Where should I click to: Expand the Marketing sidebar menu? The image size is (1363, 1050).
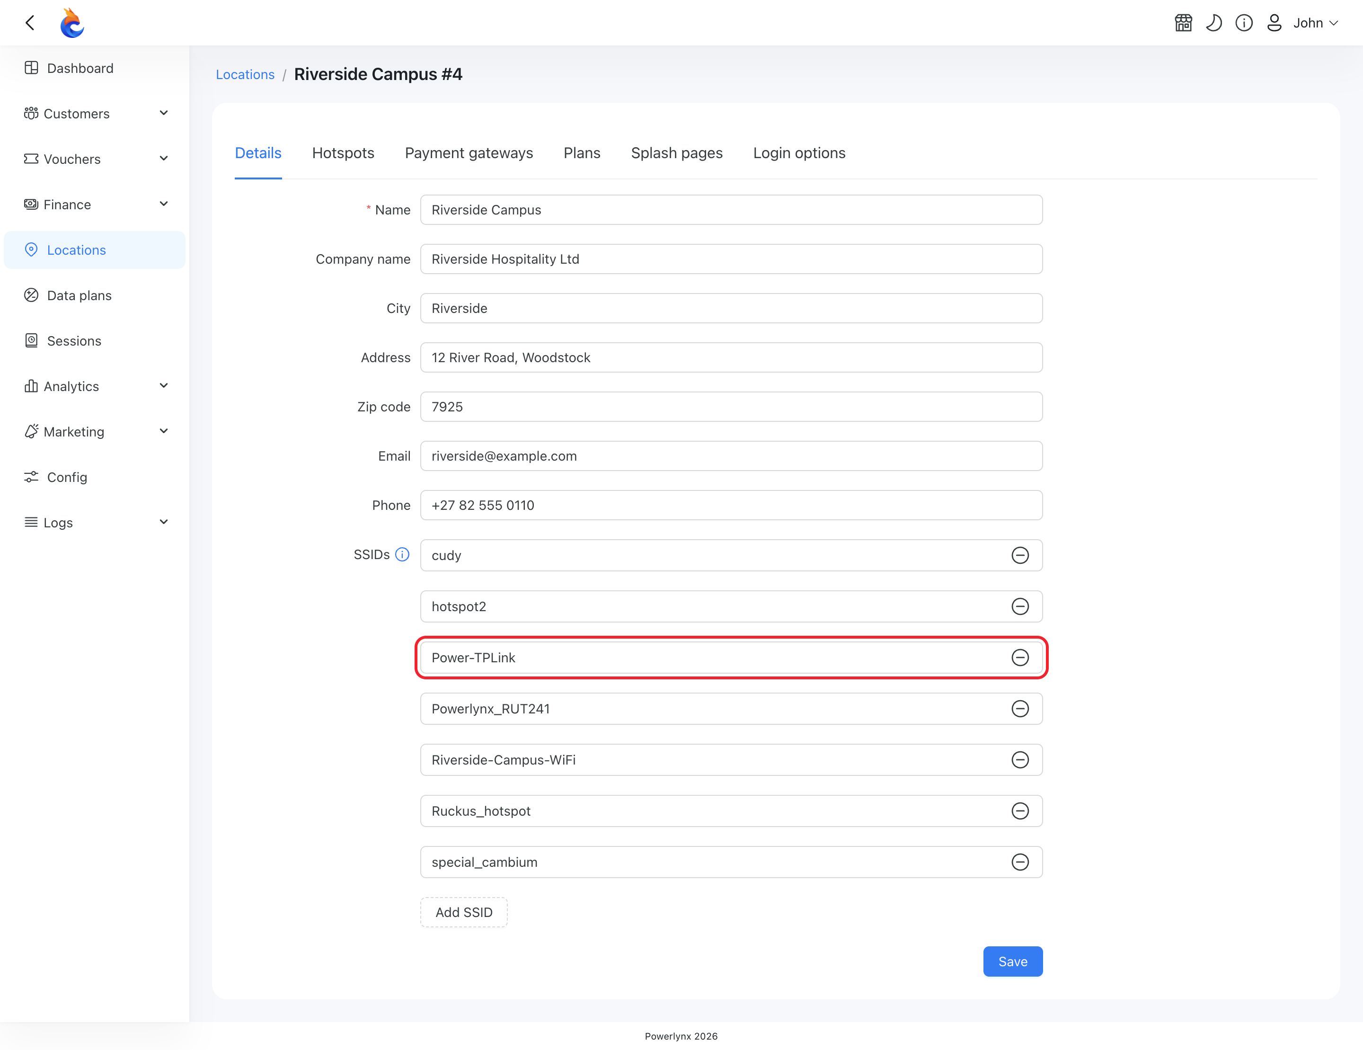pyautogui.click(x=95, y=432)
